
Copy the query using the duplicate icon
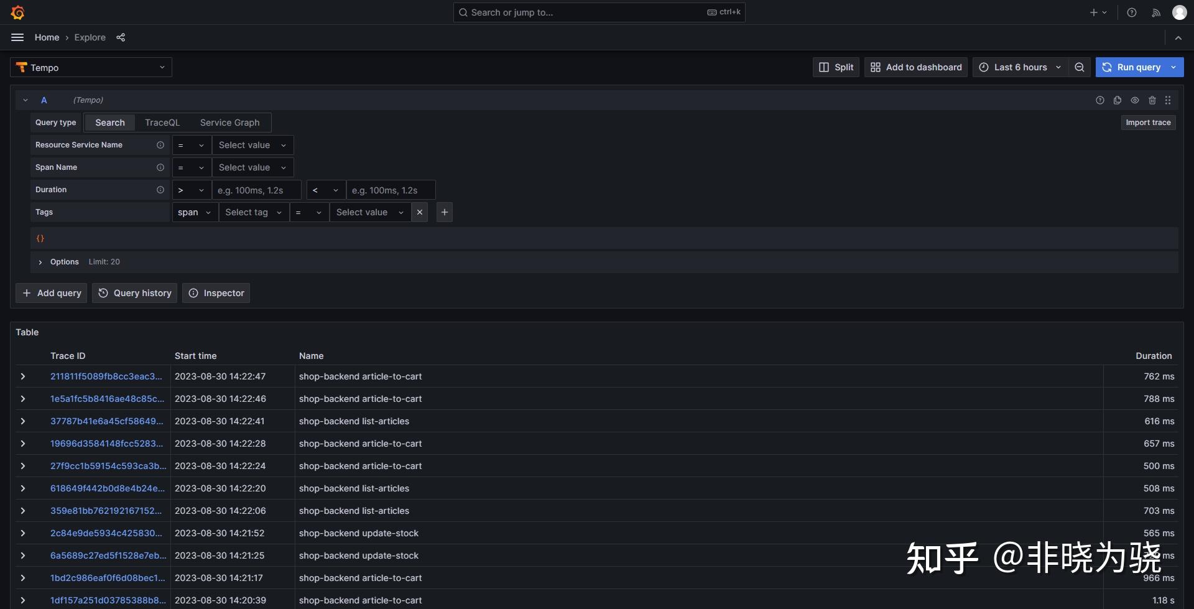[x=1118, y=100]
